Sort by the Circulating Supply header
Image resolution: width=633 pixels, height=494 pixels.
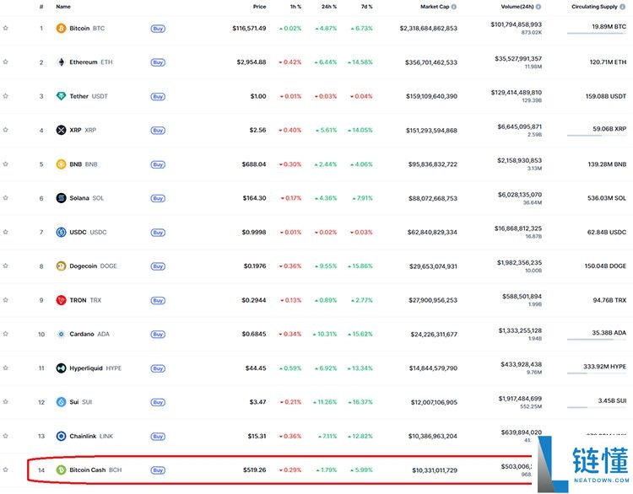click(x=596, y=7)
